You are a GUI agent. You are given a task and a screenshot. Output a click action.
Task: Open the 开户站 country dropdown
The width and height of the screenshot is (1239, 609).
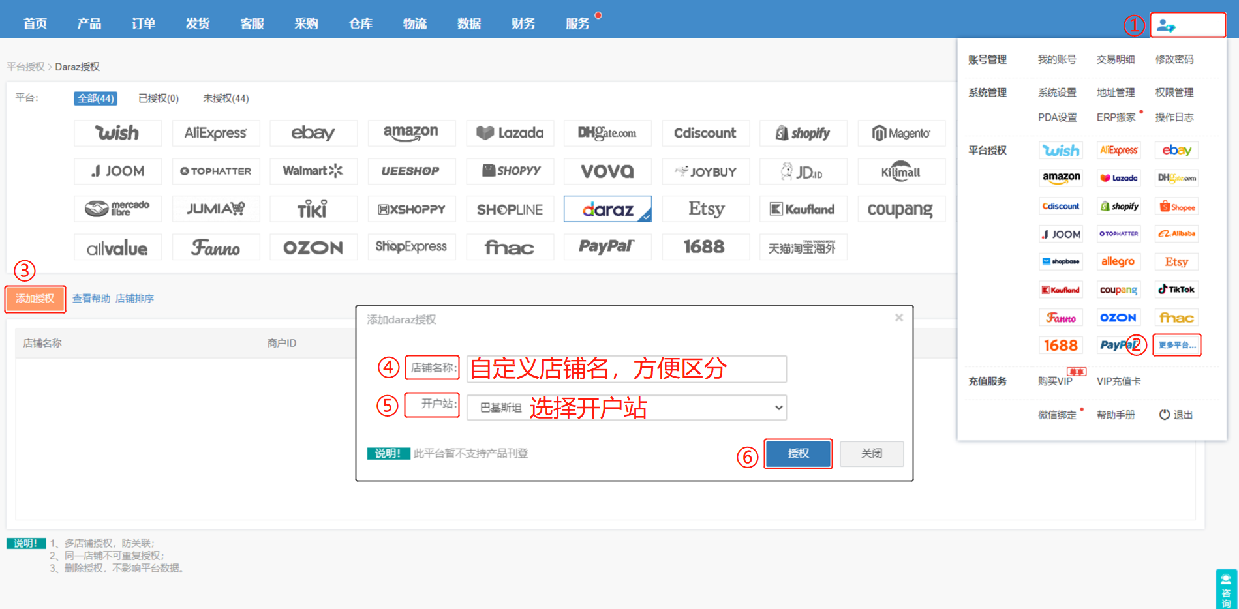click(x=626, y=408)
